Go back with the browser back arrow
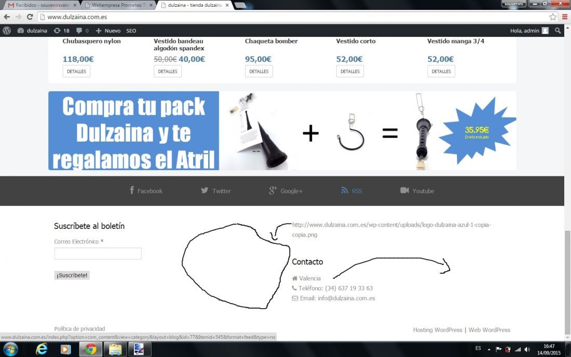Image resolution: width=571 pixels, height=357 pixels. point(7,17)
